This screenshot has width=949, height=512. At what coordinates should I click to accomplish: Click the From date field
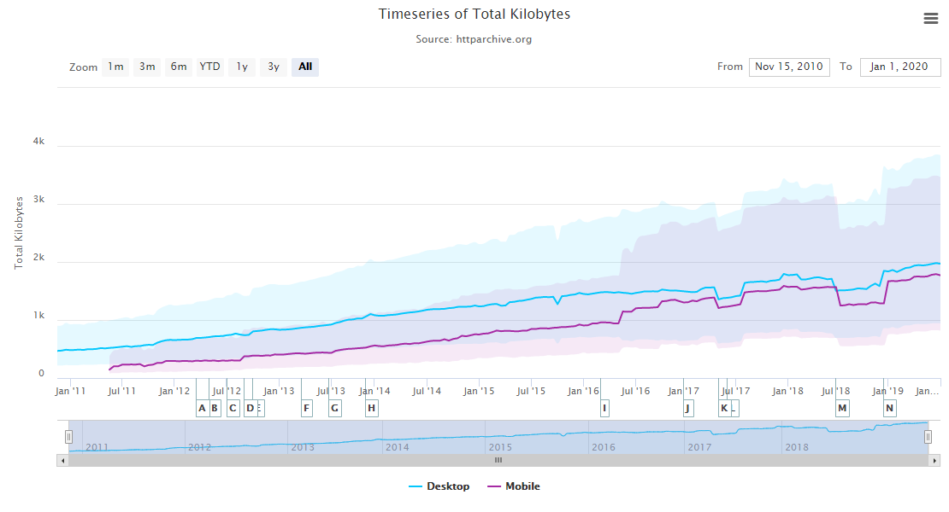[788, 67]
